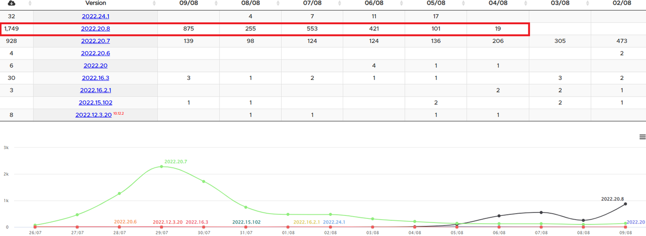Click the 2022.16.3 series label in chart

[x=197, y=222]
